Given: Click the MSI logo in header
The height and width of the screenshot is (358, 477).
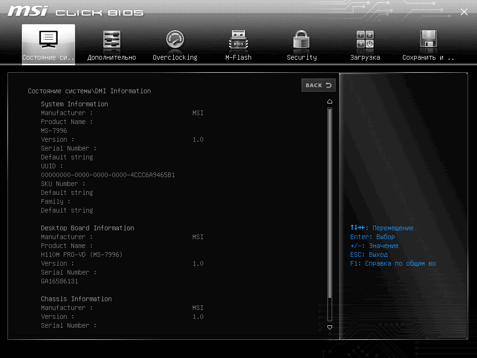Looking at the screenshot, I should coord(27,11).
